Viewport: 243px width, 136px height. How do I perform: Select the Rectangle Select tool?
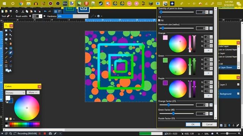pos(6,31)
